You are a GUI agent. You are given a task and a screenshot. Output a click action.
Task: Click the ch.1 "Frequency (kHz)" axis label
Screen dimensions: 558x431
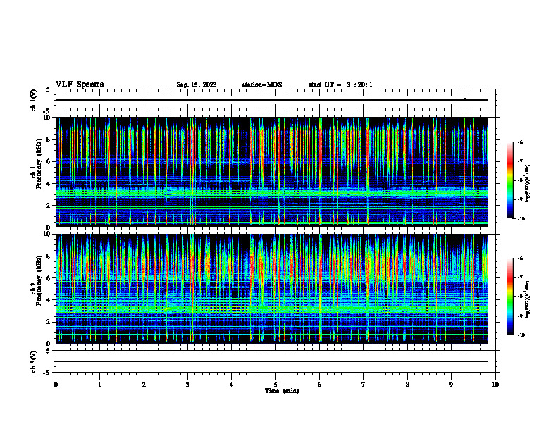coord(39,163)
